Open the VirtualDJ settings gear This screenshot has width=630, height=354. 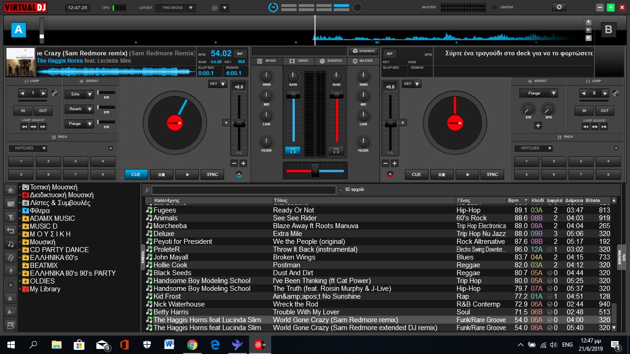(x=559, y=7)
